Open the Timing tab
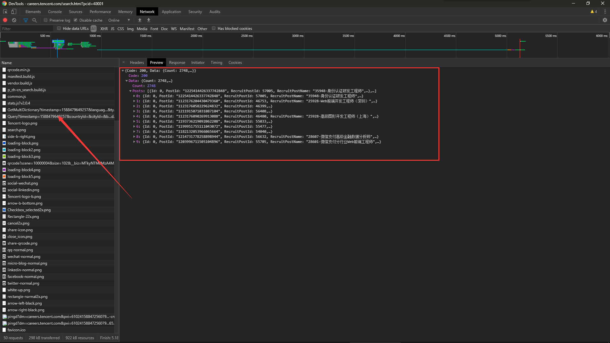 [216, 63]
